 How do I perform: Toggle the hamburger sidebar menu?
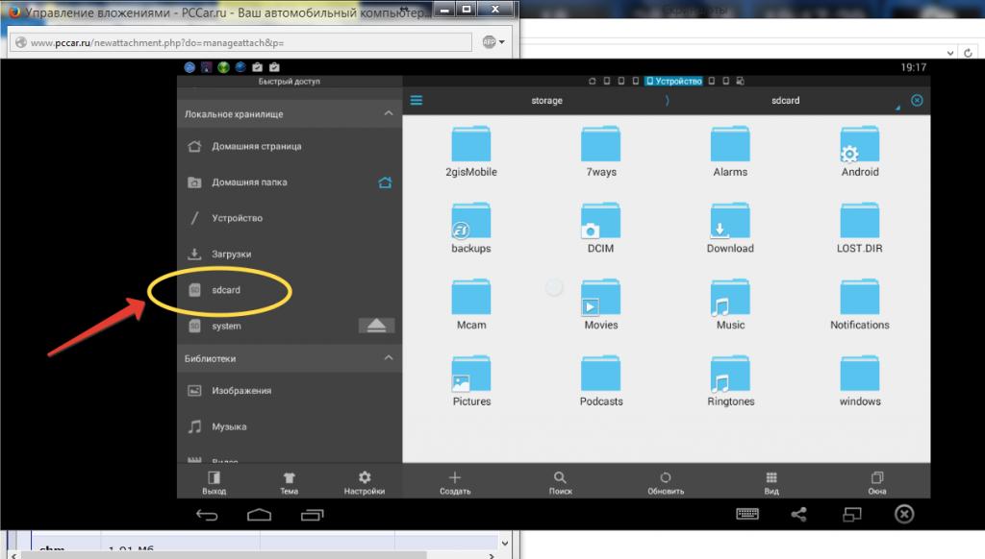pyautogui.click(x=417, y=101)
